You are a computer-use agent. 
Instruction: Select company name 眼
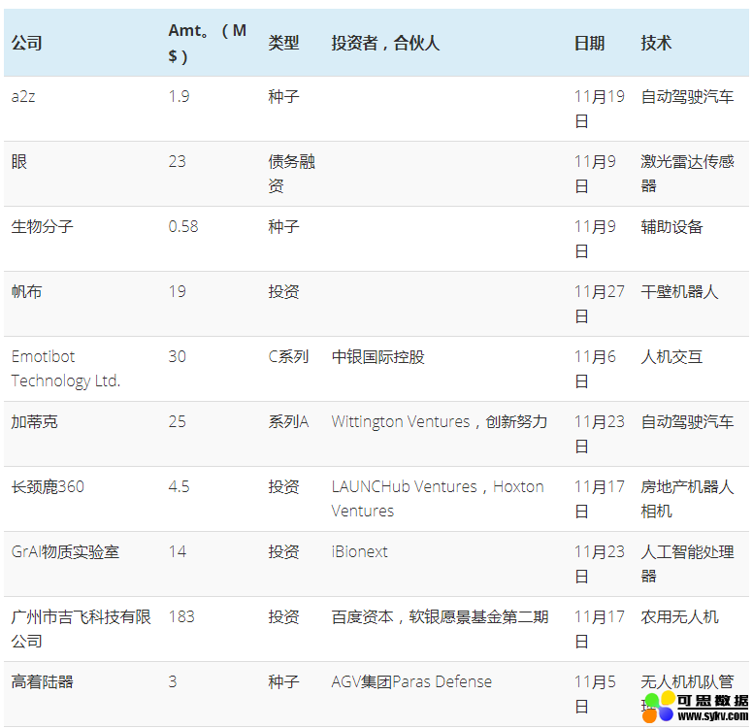pyautogui.click(x=19, y=161)
